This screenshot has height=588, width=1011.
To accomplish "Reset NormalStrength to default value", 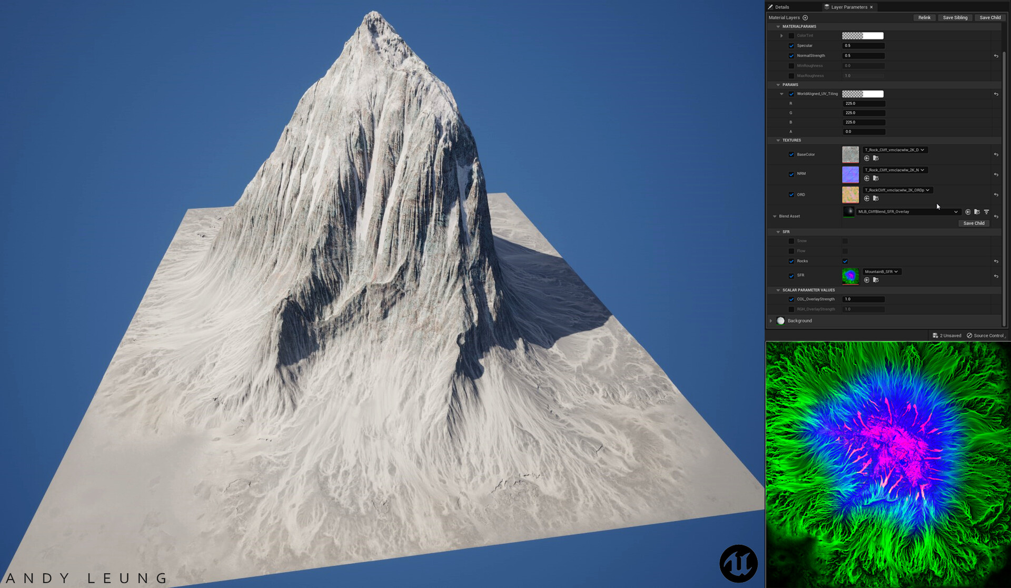I will coord(996,56).
